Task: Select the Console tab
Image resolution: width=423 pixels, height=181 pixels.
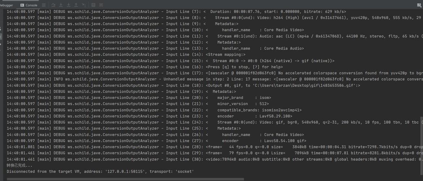Action: (x=29, y=5)
